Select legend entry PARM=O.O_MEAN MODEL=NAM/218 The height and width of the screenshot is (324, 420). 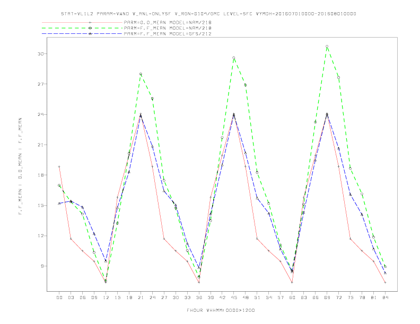pyautogui.click(x=168, y=22)
